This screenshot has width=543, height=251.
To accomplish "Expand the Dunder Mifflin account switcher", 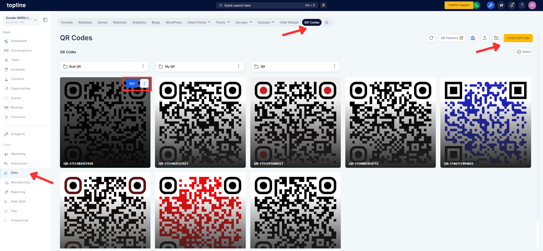I will pyautogui.click(x=21, y=20).
